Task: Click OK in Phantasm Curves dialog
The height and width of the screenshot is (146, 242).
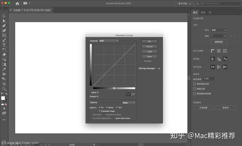Action: pos(149,42)
